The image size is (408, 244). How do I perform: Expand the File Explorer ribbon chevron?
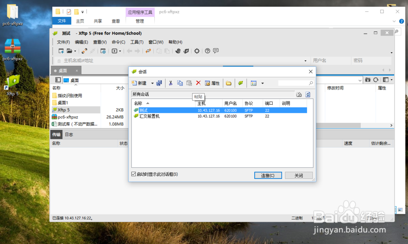[x=394, y=21]
